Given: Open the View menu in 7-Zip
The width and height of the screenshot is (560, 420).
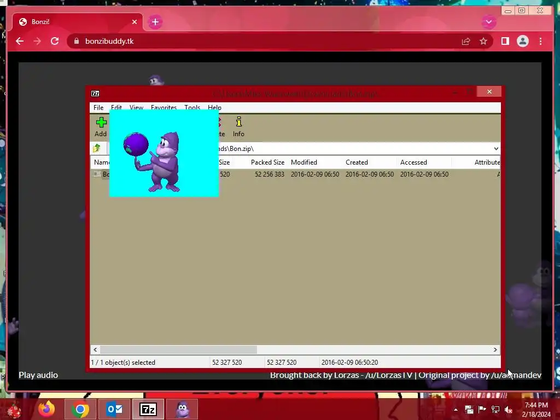Looking at the screenshot, I should [136, 107].
